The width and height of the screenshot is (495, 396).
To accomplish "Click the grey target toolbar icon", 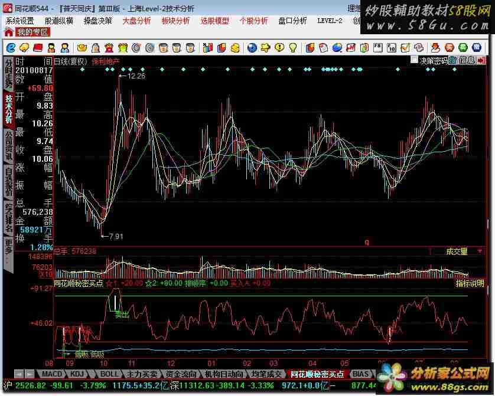I will [150, 48].
